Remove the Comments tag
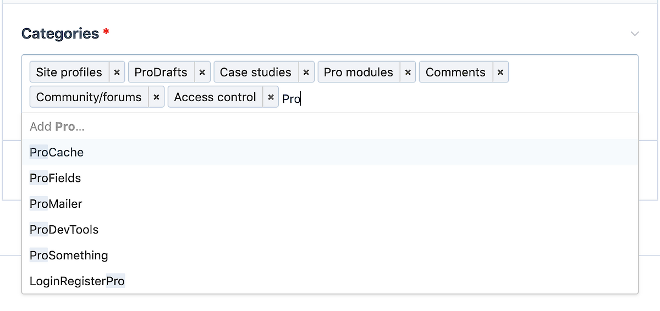 pyautogui.click(x=500, y=72)
